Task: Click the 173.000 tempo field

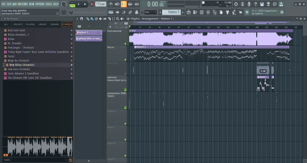Action: point(101,4)
